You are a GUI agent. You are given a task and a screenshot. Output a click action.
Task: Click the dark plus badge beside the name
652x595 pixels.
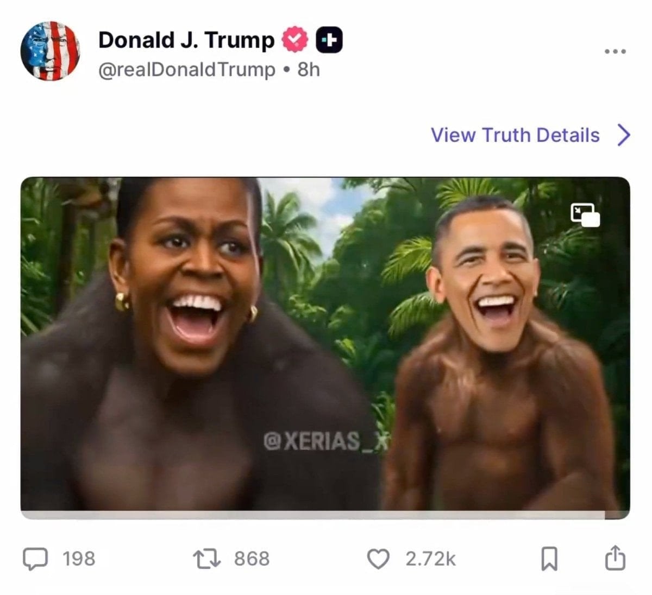[329, 40]
